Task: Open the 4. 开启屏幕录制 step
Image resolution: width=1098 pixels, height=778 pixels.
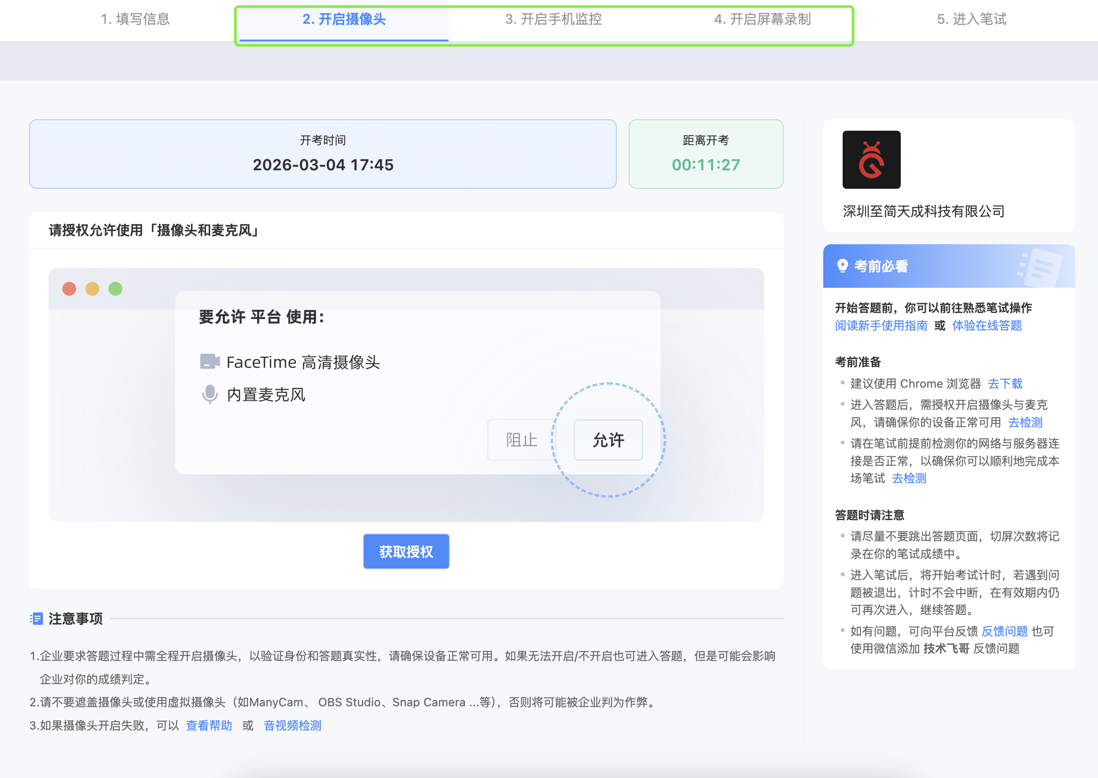Action: click(762, 19)
